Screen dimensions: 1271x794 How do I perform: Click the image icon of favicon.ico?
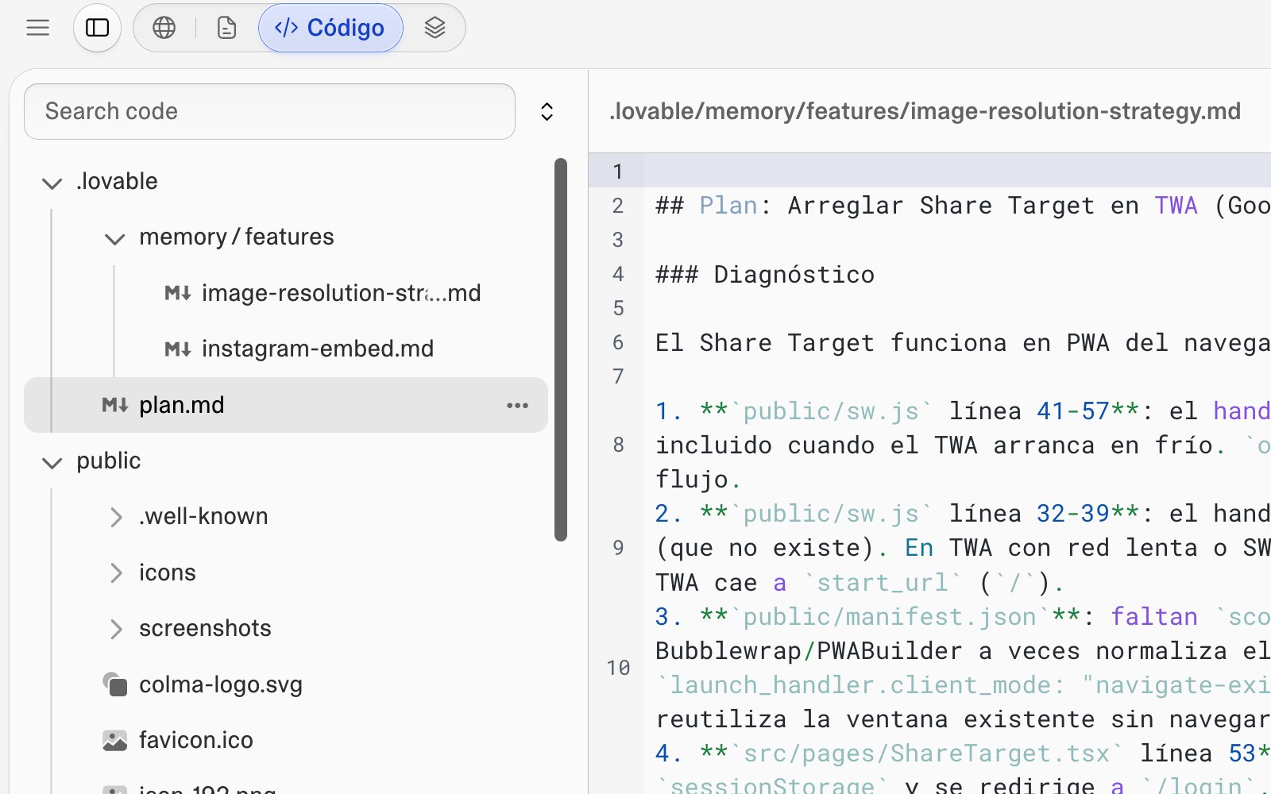pyautogui.click(x=115, y=741)
